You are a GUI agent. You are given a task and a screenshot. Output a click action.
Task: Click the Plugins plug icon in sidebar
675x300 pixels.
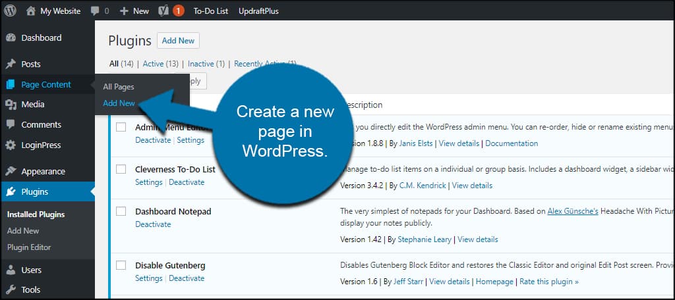[x=11, y=191]
